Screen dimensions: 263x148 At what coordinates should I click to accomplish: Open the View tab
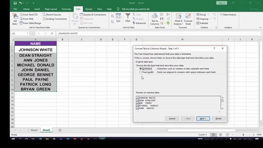pos(99,9)
